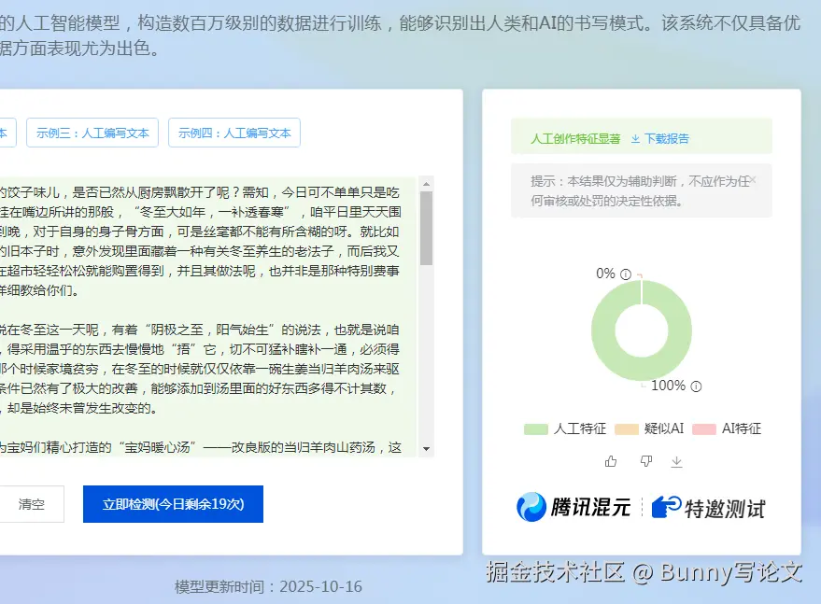Select 示例三：人工编写文本 example tab
This screenshot has width=821, height=604.
point(92,133)
